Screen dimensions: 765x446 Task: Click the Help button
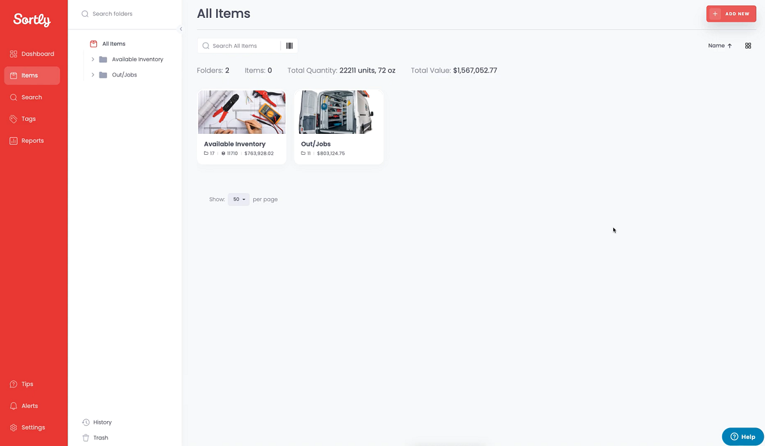click(743, 436)
